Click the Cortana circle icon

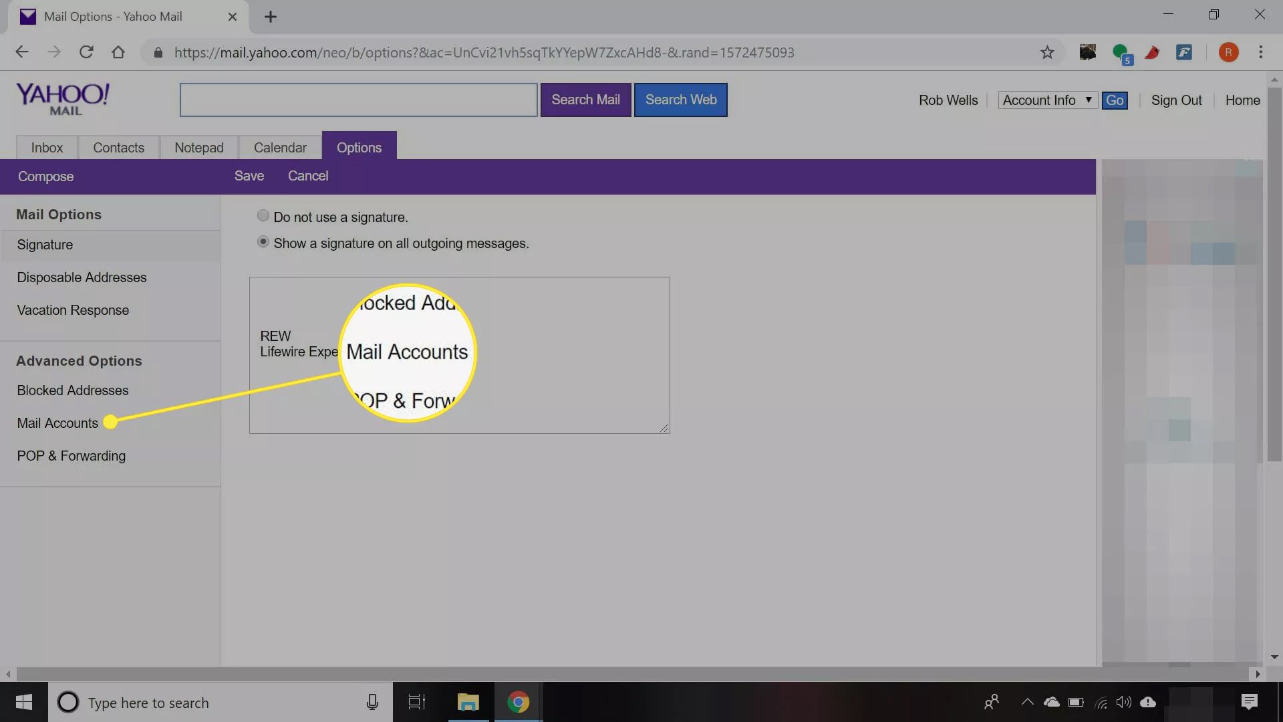pyautogui.click(x=68, y=702)
